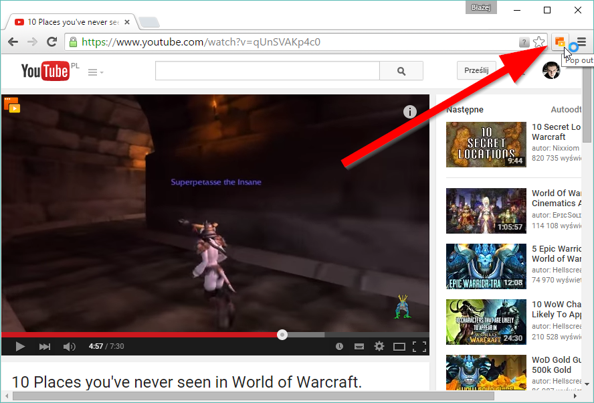Viewport: 594px width, 403px height.
Task: Open the 10 WoW Cha... title link
Action: [556, 309]
